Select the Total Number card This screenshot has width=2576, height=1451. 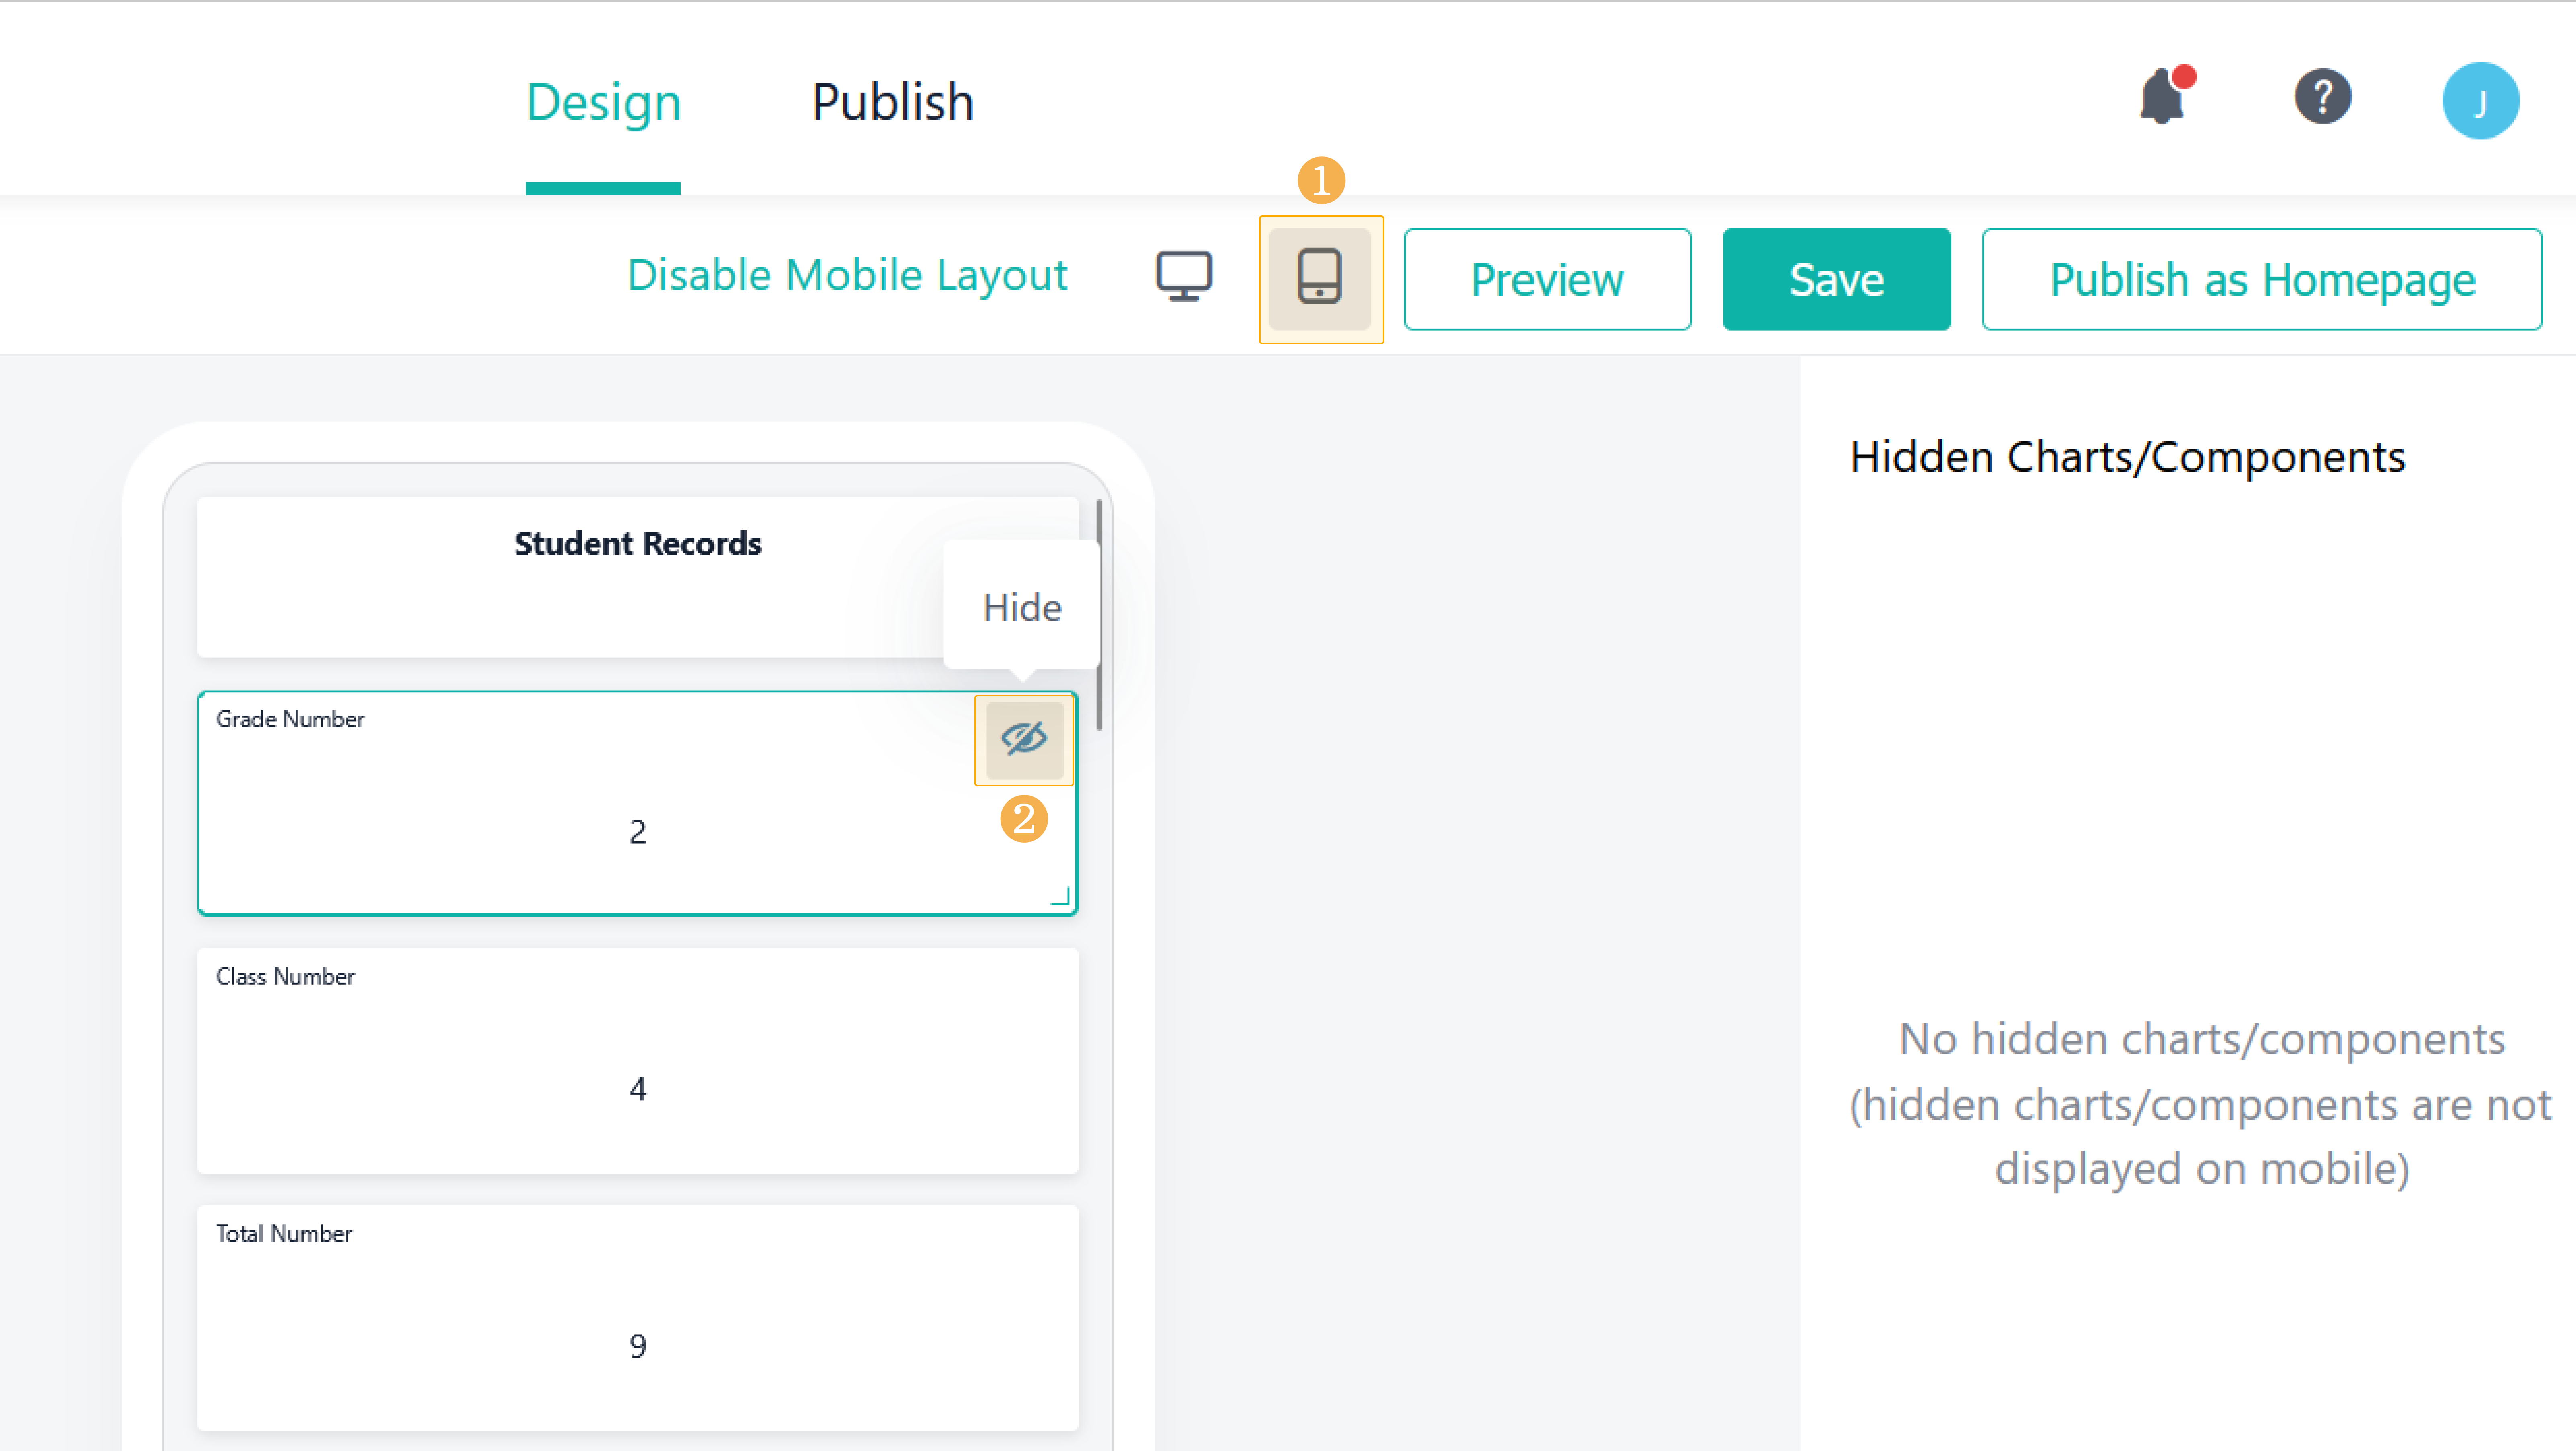click(637, 1317)
